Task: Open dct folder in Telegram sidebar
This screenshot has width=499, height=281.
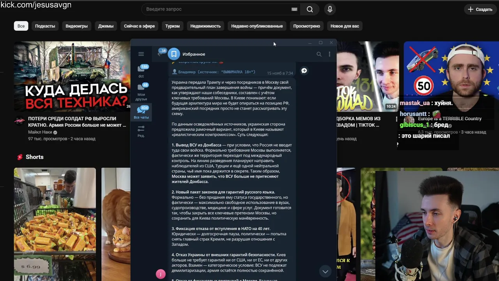Action: (x=141, y=71)
